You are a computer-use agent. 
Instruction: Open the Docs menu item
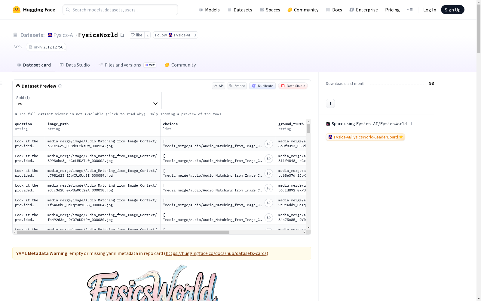334,10
